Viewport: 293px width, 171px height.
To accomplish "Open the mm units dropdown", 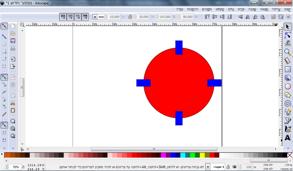I will (x=95, y=17).
